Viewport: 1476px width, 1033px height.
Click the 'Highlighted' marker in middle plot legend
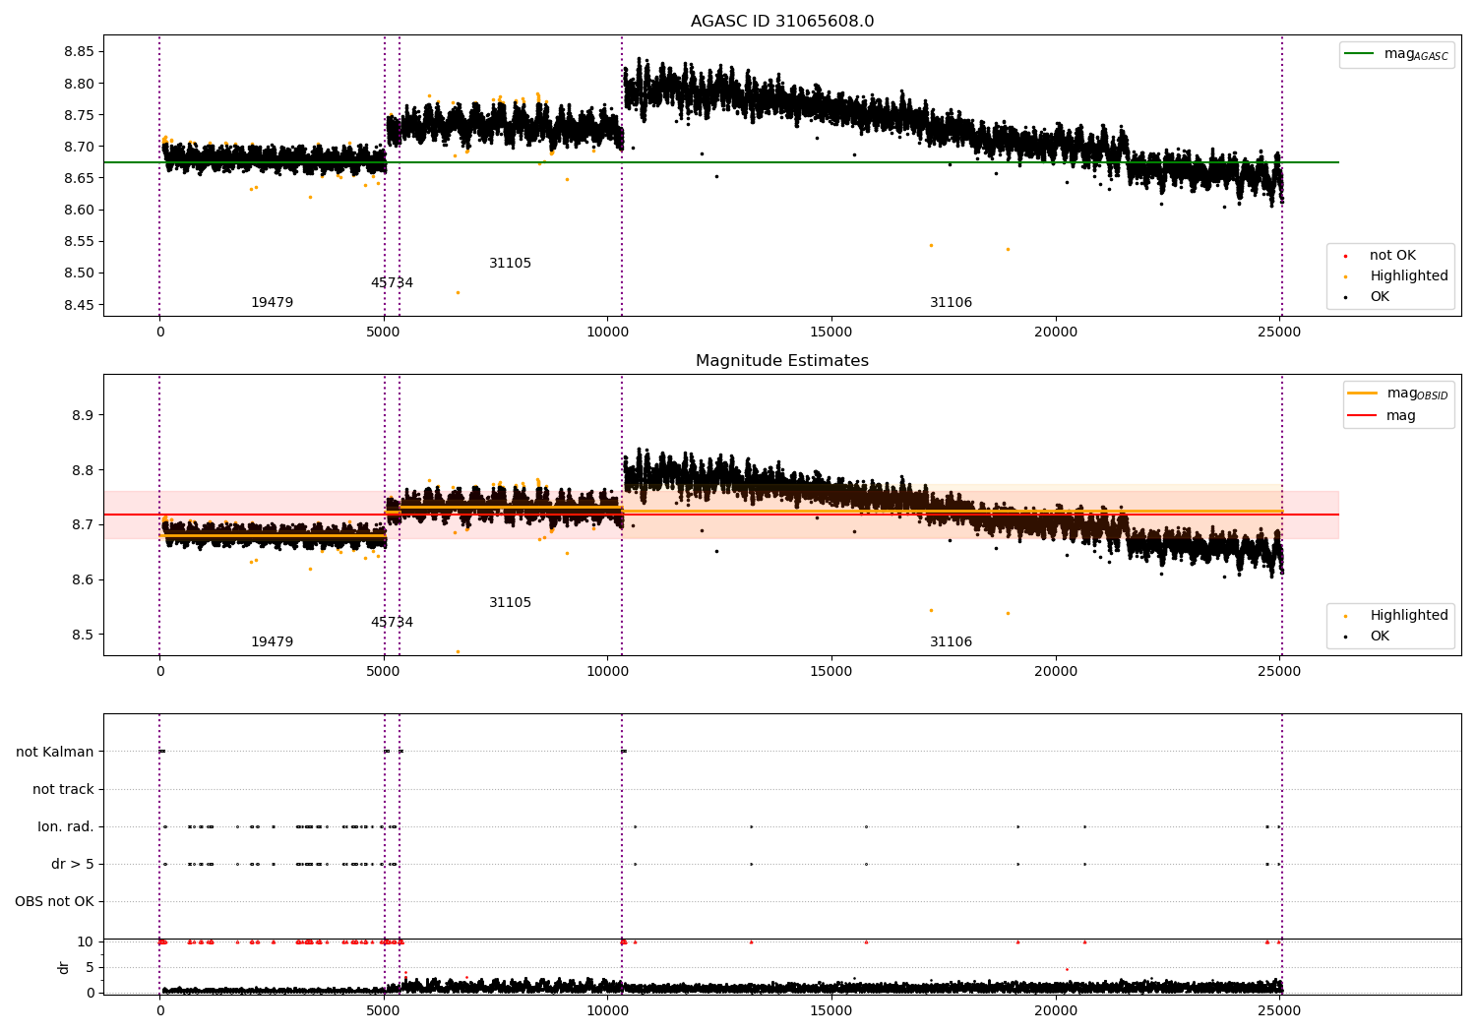(x=1345, y=616)
